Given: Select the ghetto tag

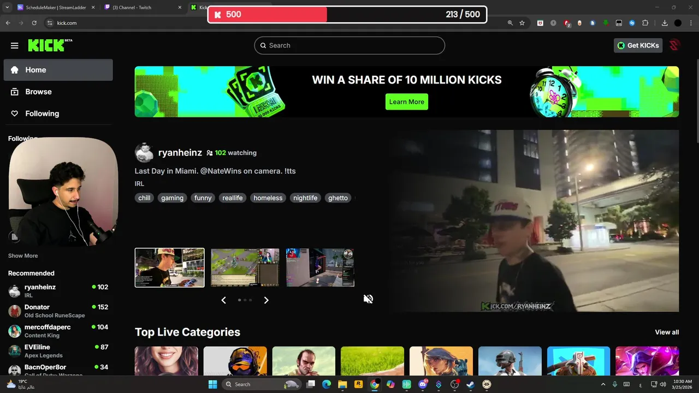Looking at the screenshot, I should click(x=338, y=198).
